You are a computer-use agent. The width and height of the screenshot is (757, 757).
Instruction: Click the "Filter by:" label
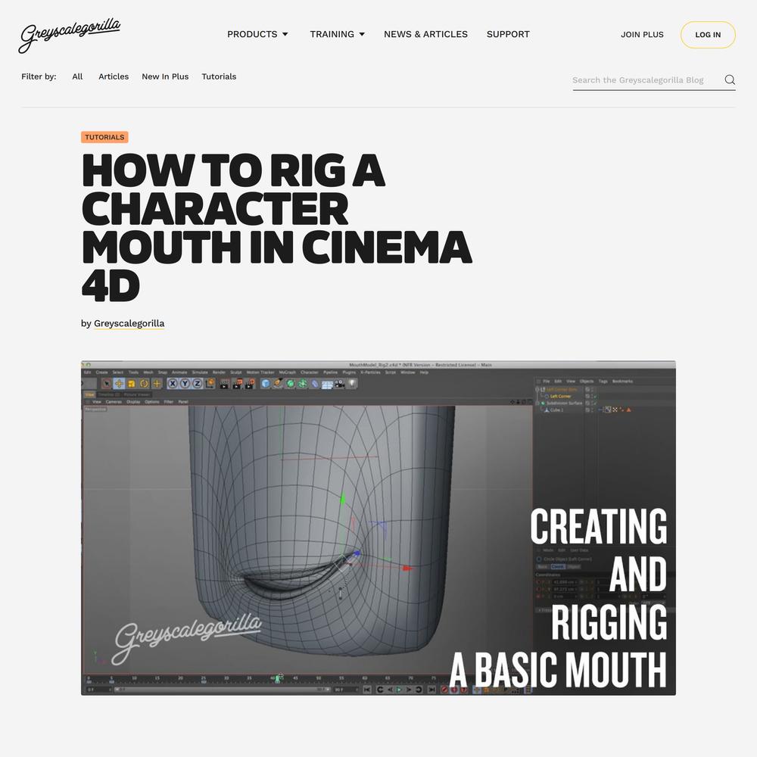pos(39,76)
